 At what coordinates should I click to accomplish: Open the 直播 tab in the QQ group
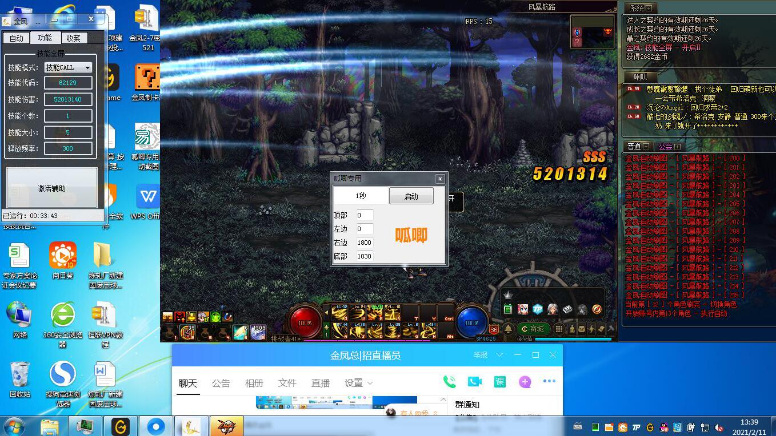coord(321,383)
